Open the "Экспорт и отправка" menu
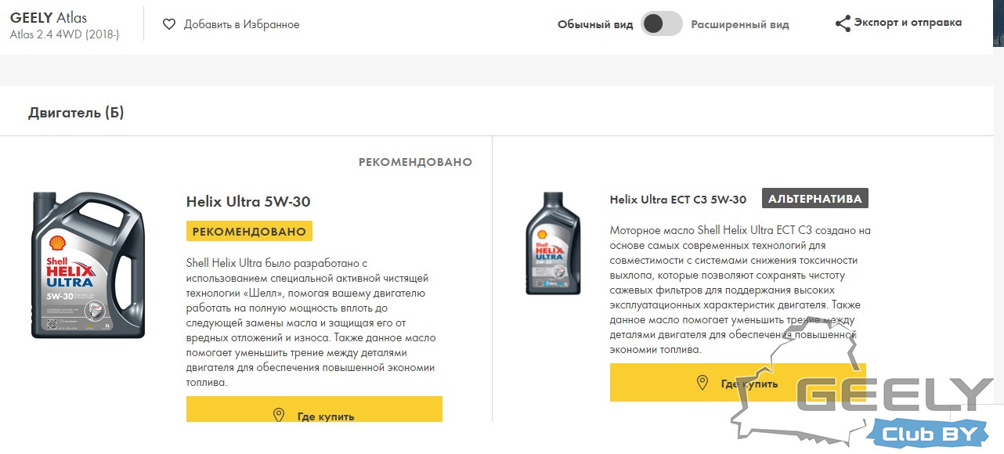Screen dimensions: 1004x454 pos(907,23)
